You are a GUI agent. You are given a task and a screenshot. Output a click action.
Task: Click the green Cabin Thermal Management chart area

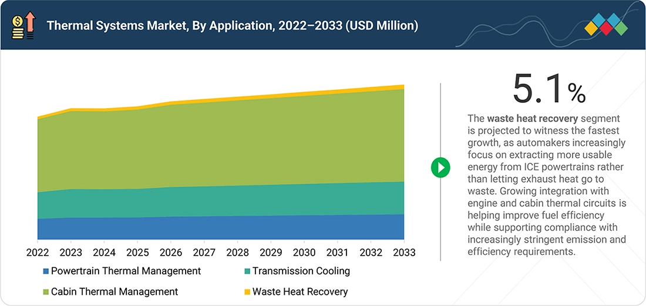click(221, 144)
